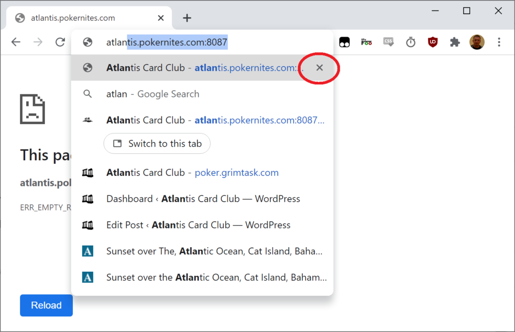
Task: Go back using the back arrow
Action: point(16,42)
